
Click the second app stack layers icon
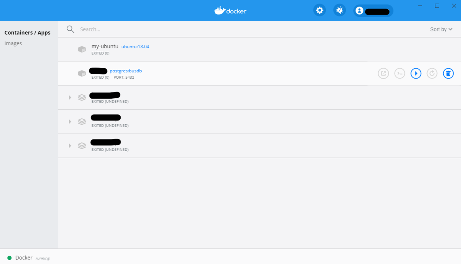pos(81,122)
